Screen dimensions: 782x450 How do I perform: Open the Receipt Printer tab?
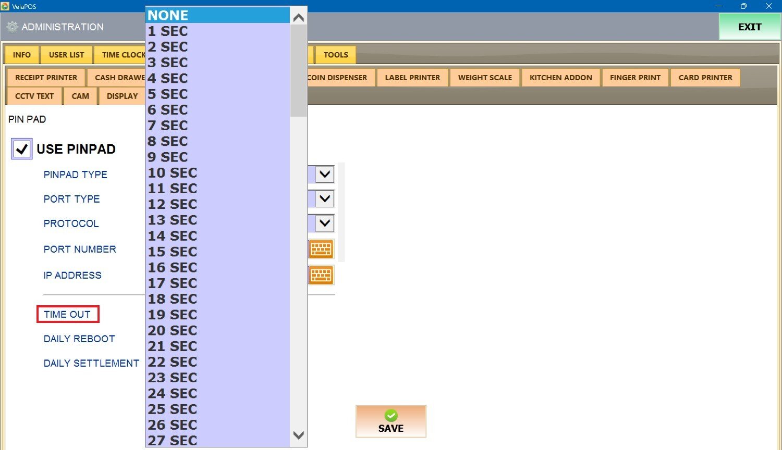46,78
